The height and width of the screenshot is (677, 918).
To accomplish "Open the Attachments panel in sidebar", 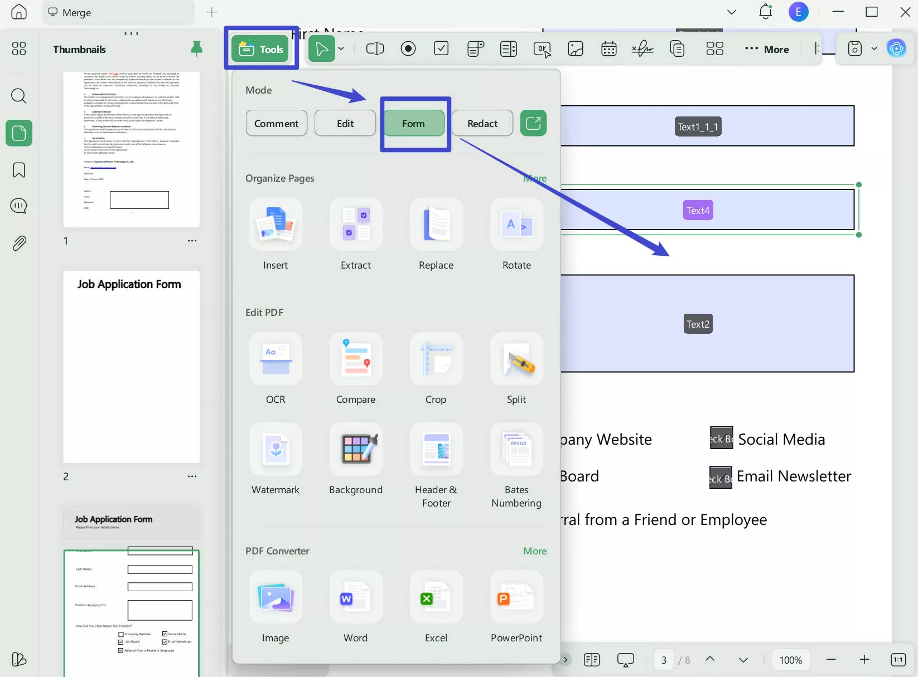I will click(18, 243).
